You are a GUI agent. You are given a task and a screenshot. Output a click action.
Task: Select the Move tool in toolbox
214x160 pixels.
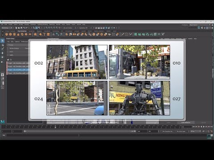(3, 53)
